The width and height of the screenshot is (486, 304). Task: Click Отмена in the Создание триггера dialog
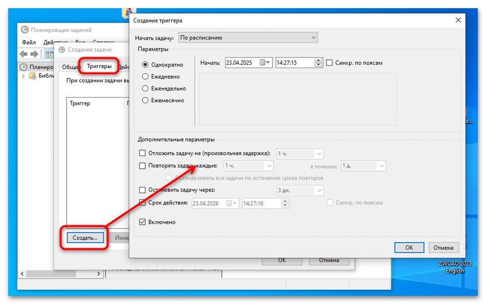(x=443, y=248)
